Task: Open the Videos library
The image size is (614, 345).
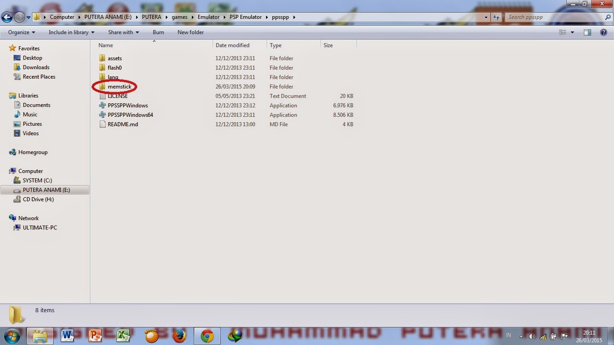Action: 31,133
